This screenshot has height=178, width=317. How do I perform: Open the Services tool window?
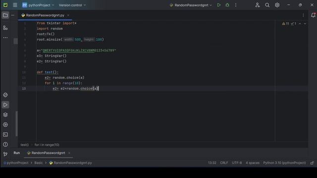point(5,125)
